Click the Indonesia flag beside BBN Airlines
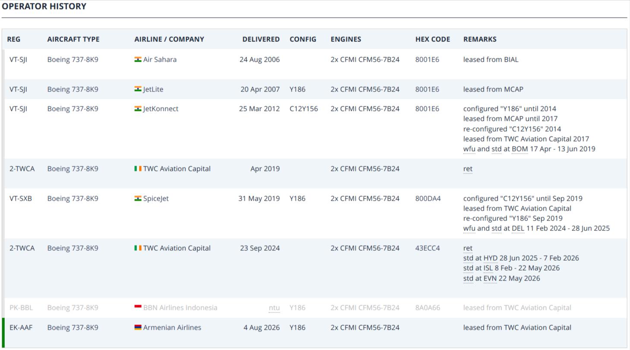Image resolution: width=630 pixels, height=350 pixels. pos(138,308)
